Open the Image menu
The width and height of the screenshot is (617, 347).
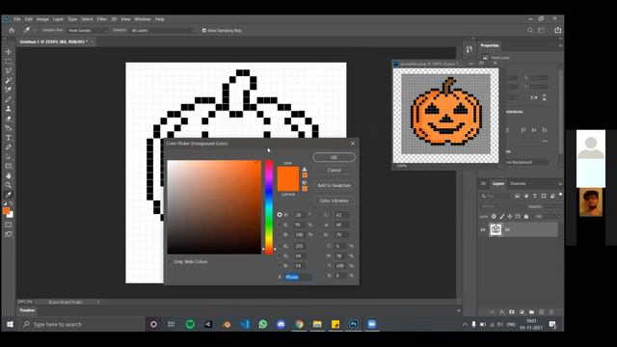pos(42,19)
